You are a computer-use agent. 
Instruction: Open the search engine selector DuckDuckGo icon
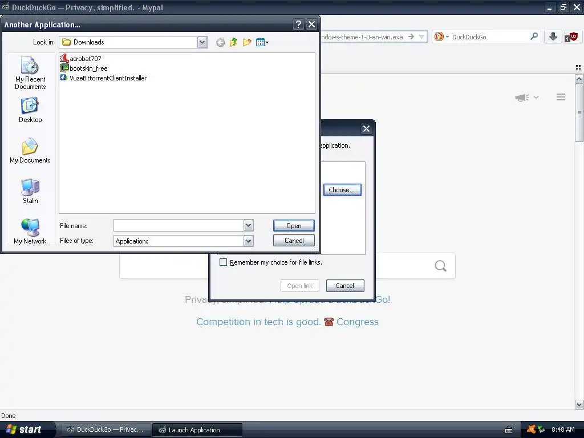[x=441, y=36]
